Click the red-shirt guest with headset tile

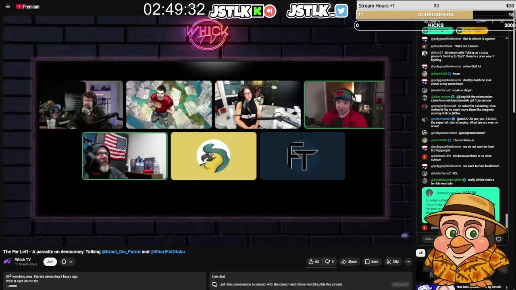pyautogui.click(x=345, y=105)
